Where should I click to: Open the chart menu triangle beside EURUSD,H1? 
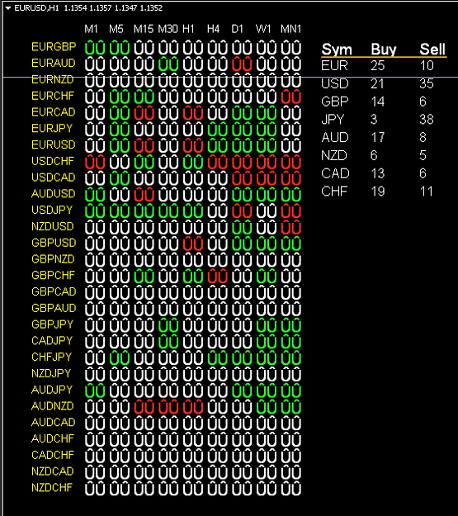pos(8,8)
